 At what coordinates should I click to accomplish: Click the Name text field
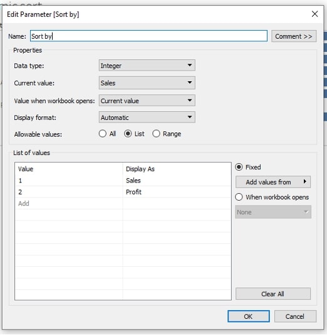click(x=148, y=36)
